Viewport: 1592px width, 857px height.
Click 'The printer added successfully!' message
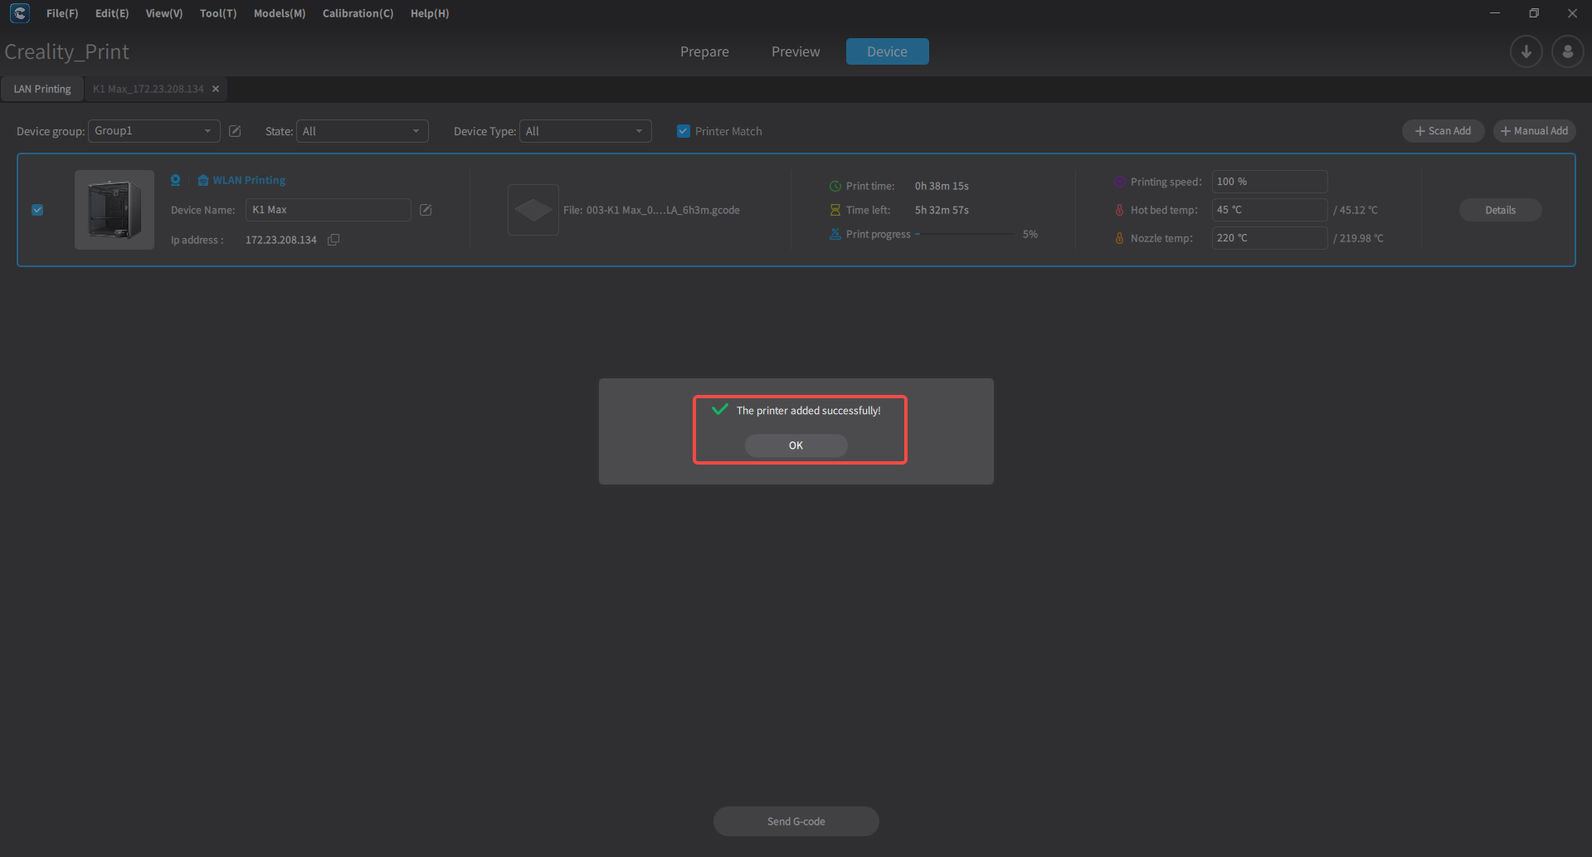[809, 411]
